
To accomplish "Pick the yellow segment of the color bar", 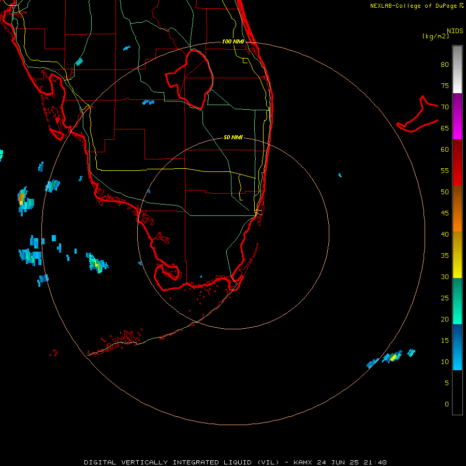I will 457,255.
